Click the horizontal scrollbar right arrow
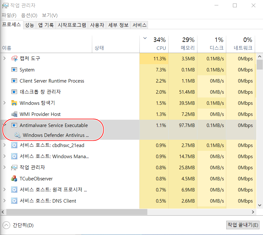Viewport: 263px width, 235px height. [253, 212]
